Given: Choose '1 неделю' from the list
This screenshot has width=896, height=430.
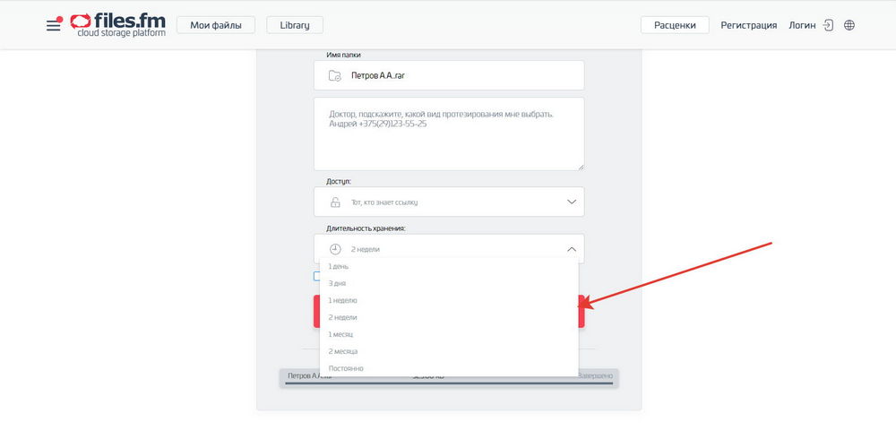Looking at the screenshot, I should click(x=343, y=301).
